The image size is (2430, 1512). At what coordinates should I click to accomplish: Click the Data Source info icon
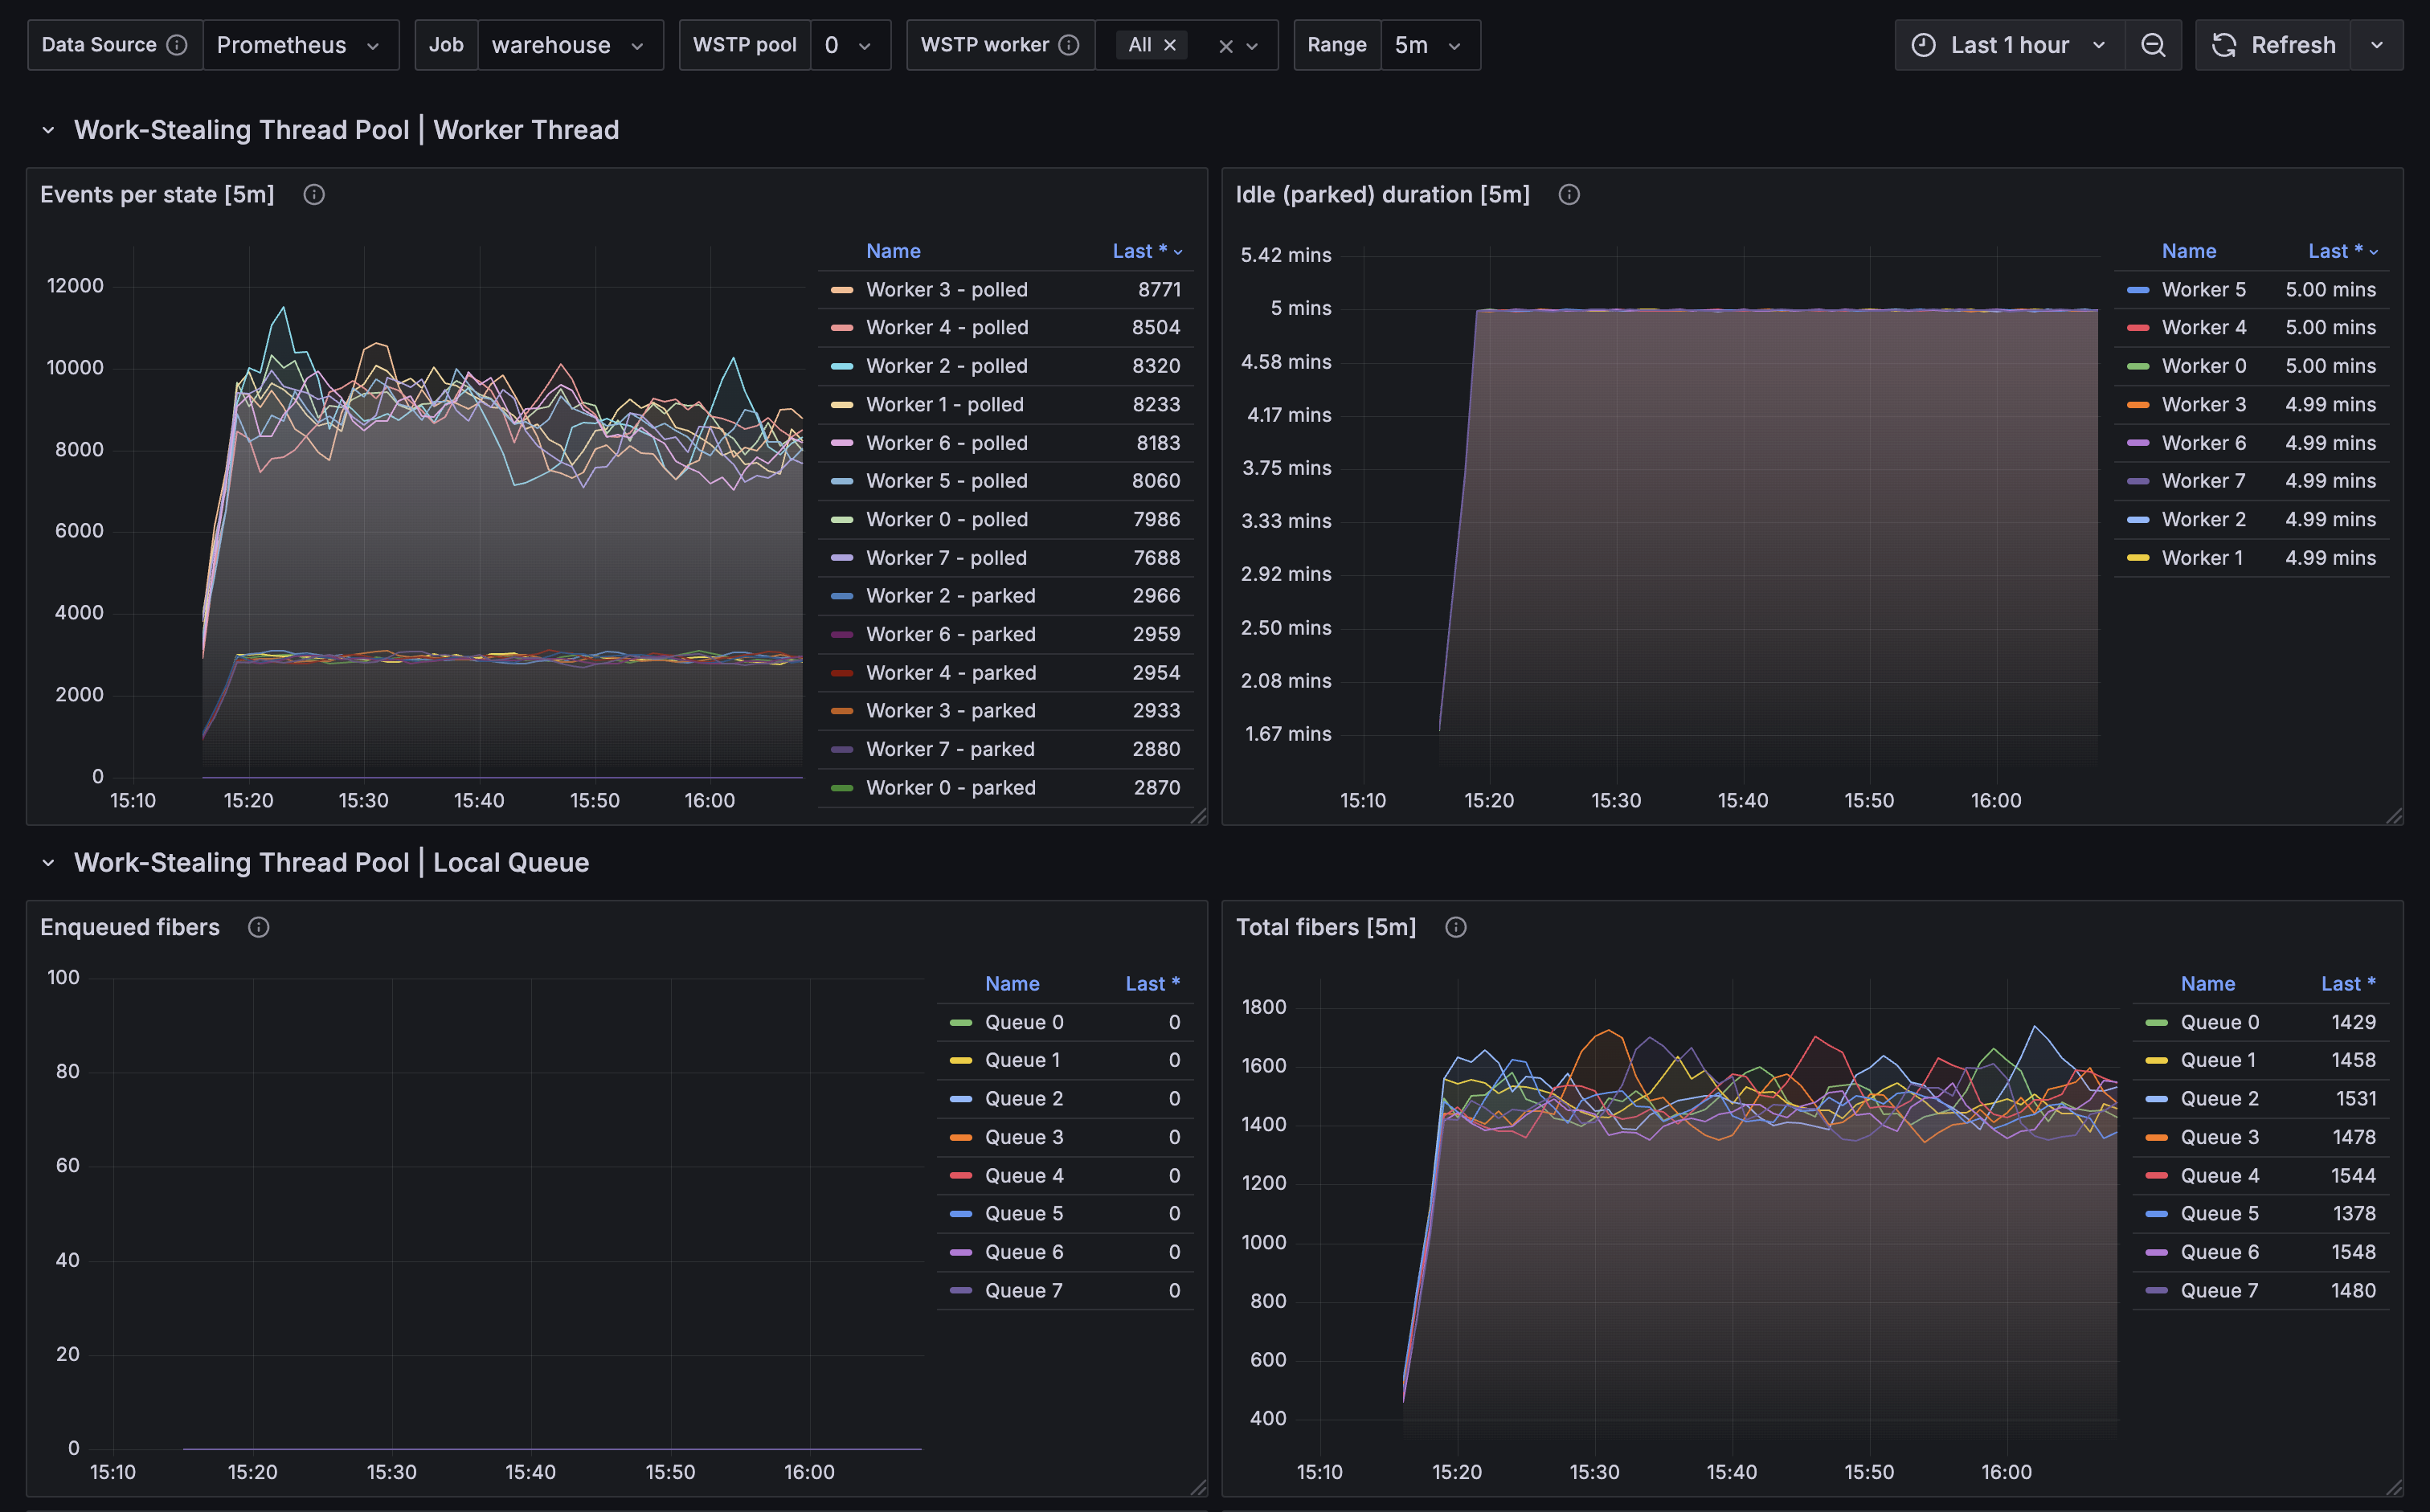coord(177,45)
